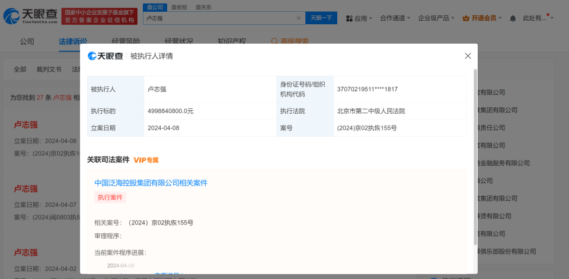Click the 执行案件 tag

[110, 197]
